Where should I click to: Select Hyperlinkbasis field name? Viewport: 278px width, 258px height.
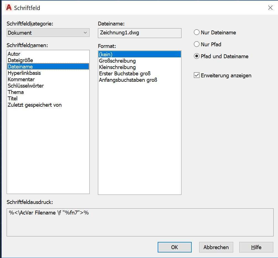(x=24, y=73)
